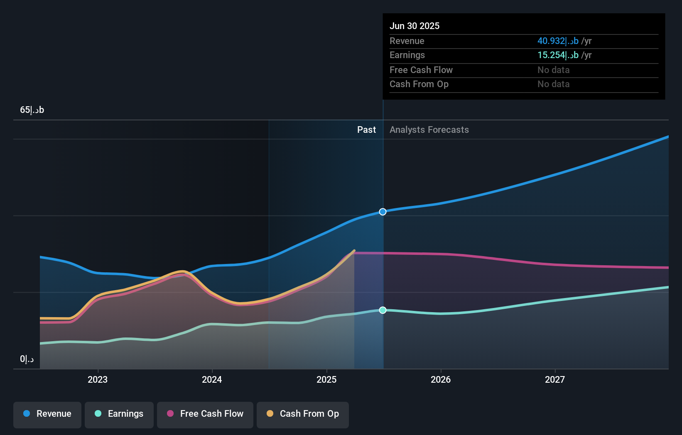
Task: Expand the Jun 30 2025 tooltip header
Action: [415, 26]
